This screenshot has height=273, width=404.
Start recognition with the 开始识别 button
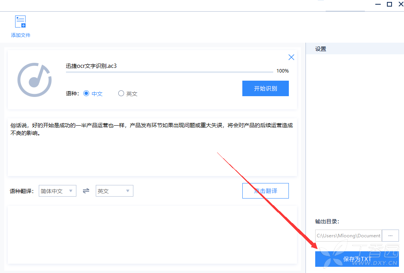click(x=265, y=88)
